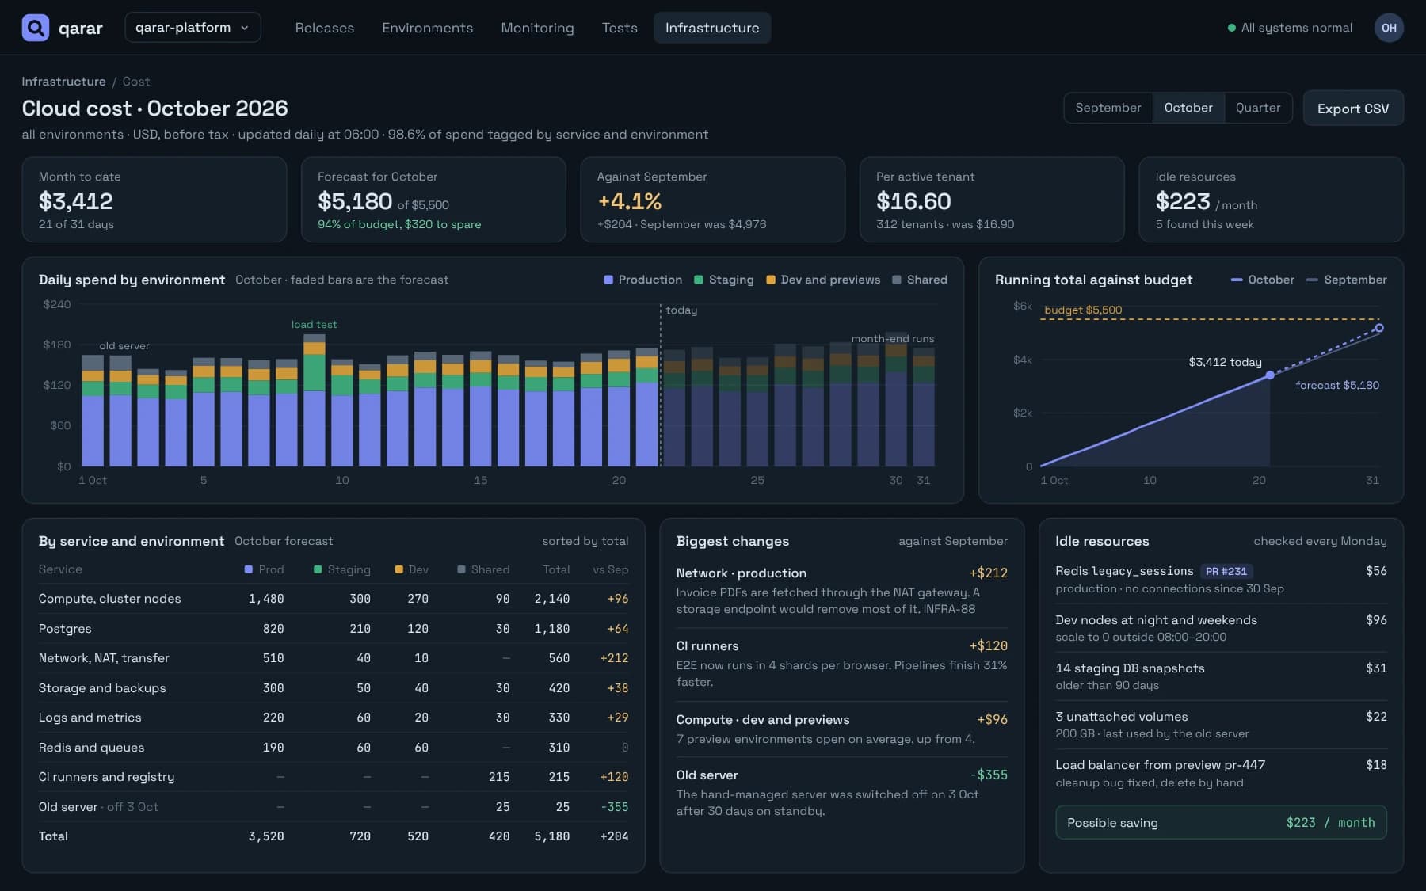The width and height of the screenshot is (1426, 891).
Task: Click the 14 staging DB snapshots item
Action: click(1221, 676)
